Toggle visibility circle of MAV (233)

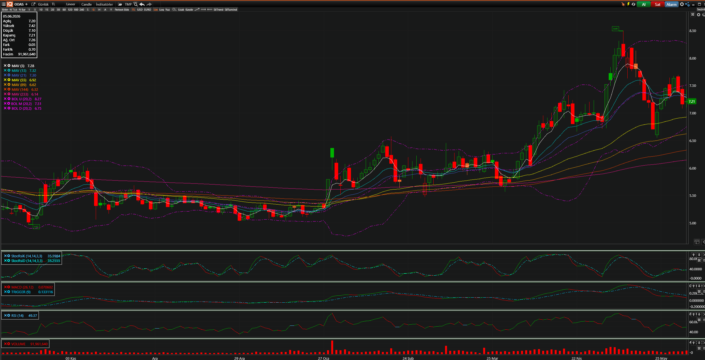[9, 94]
